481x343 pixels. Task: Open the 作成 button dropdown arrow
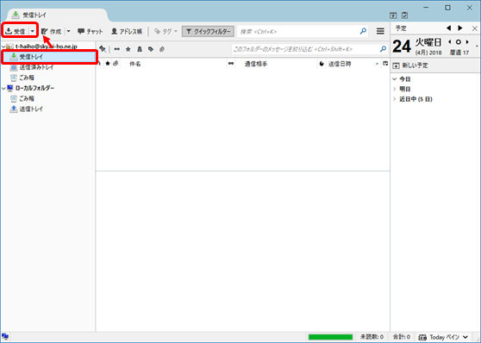click(x=68, y=31)
